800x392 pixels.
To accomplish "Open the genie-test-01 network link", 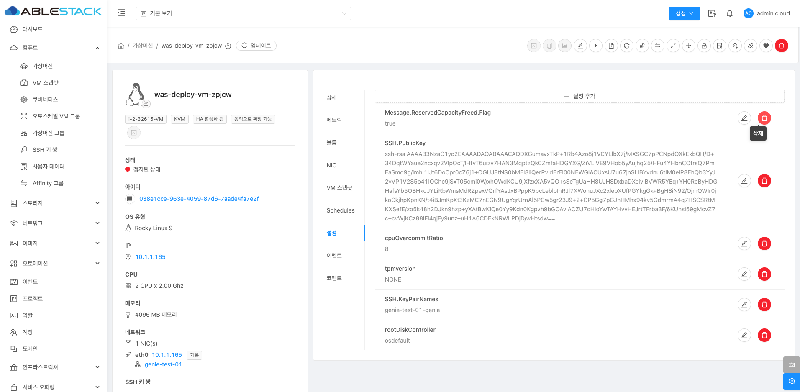I will click(x=163, y=364).
